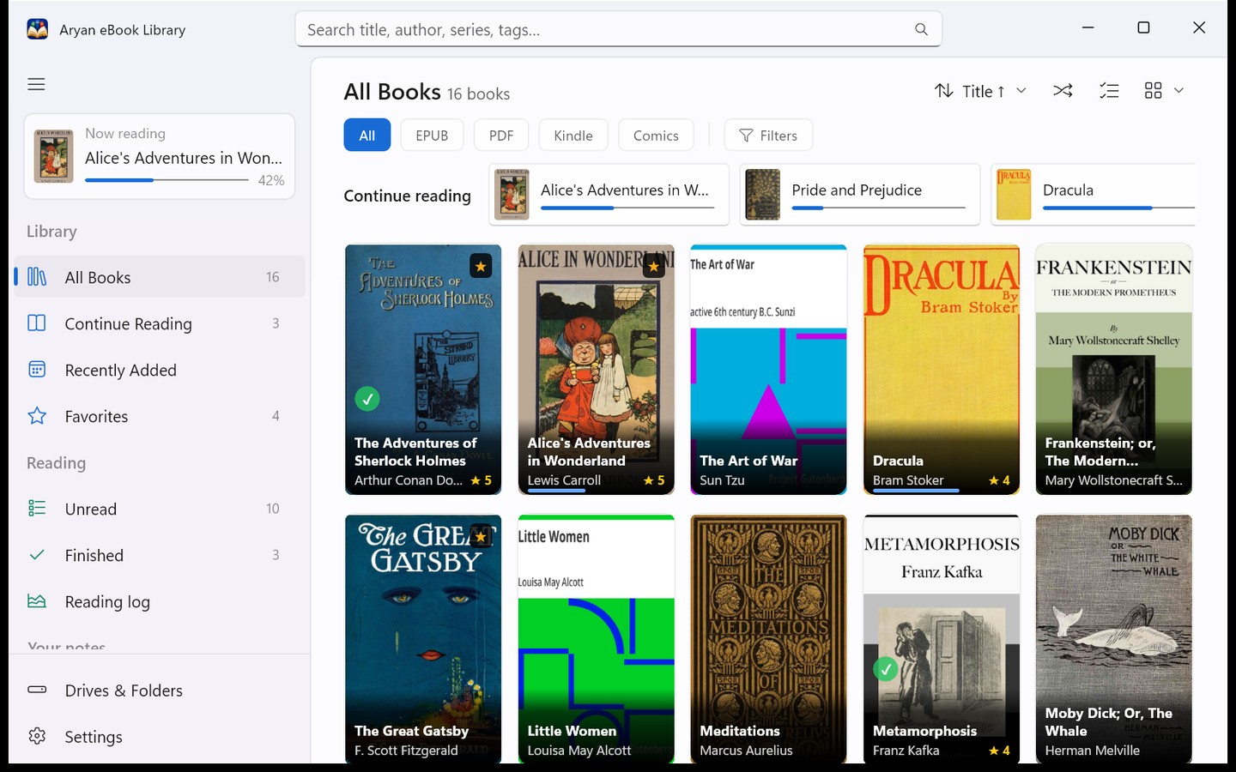This screenshot has width=1236, height=772.
Task: Toggle the favorite star on The Great Gatsby
Action: click(481, 536)
